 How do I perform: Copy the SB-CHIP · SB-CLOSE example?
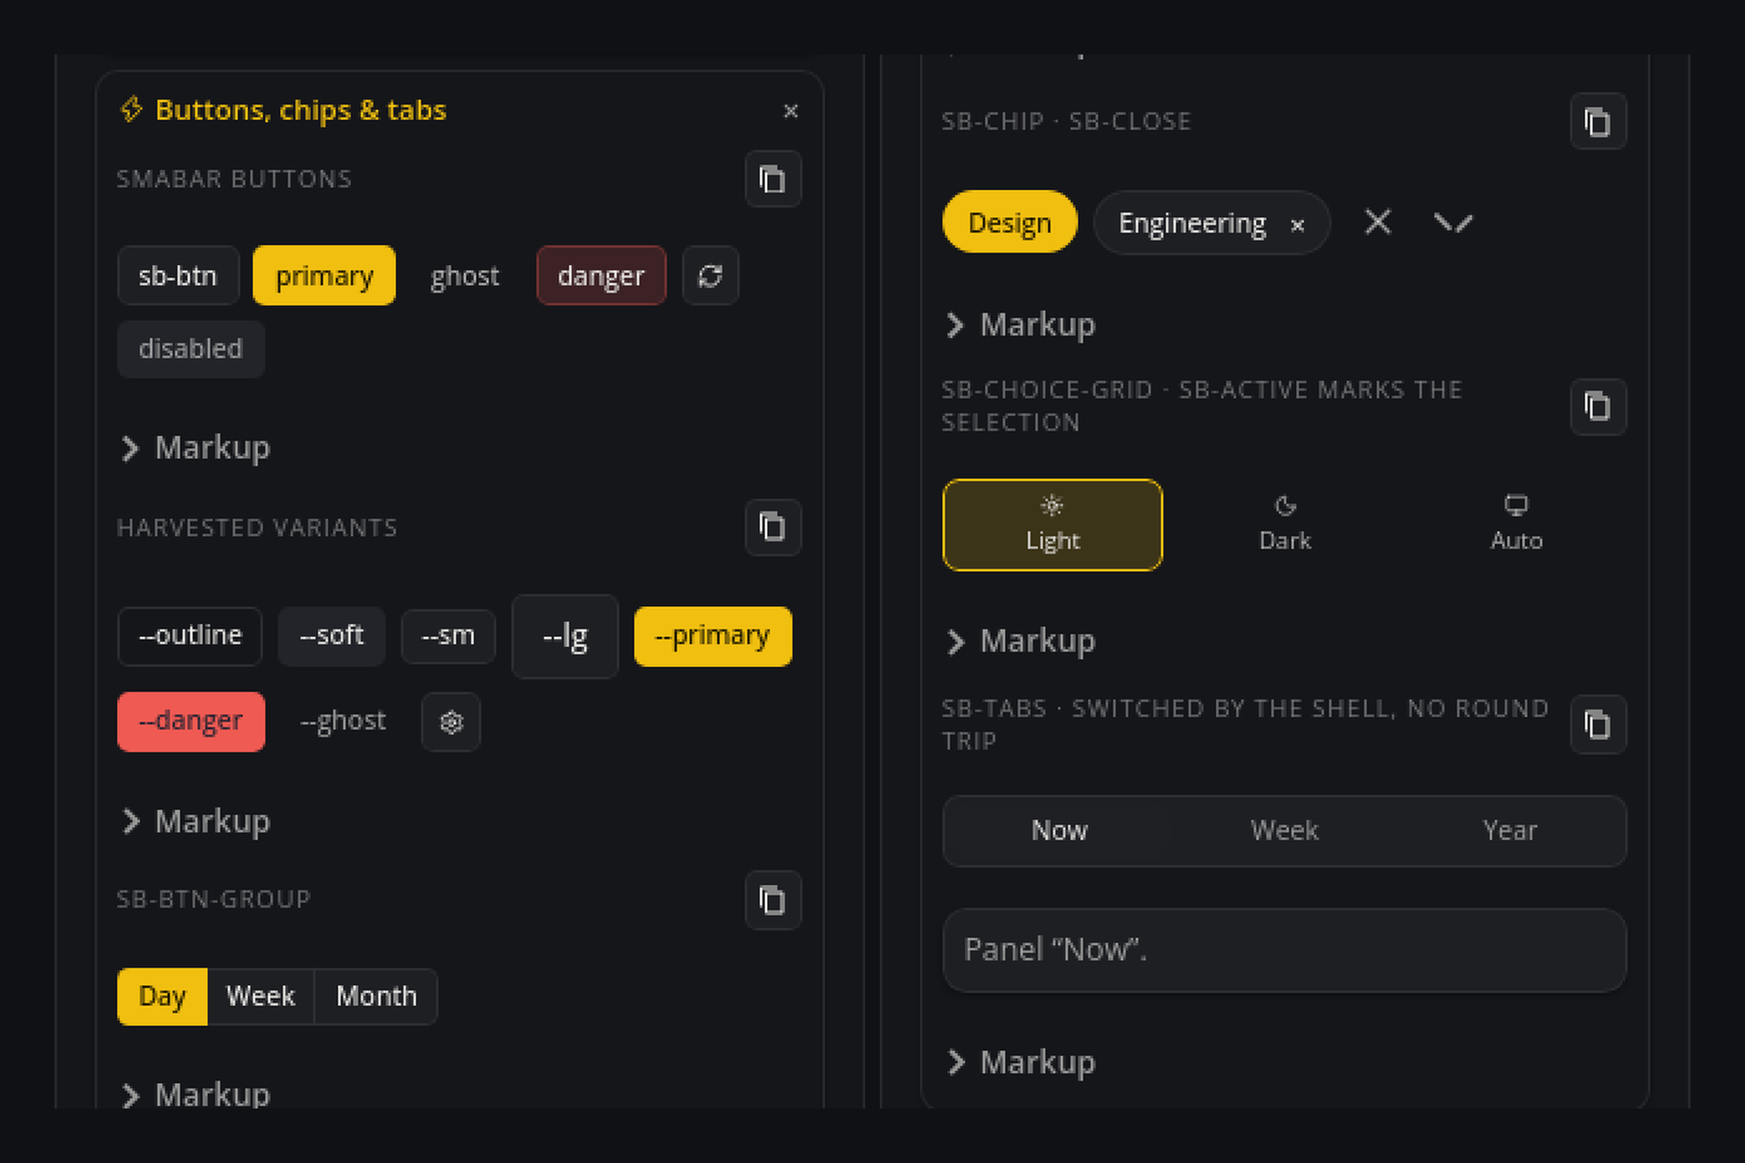(x=1598, y=122)
